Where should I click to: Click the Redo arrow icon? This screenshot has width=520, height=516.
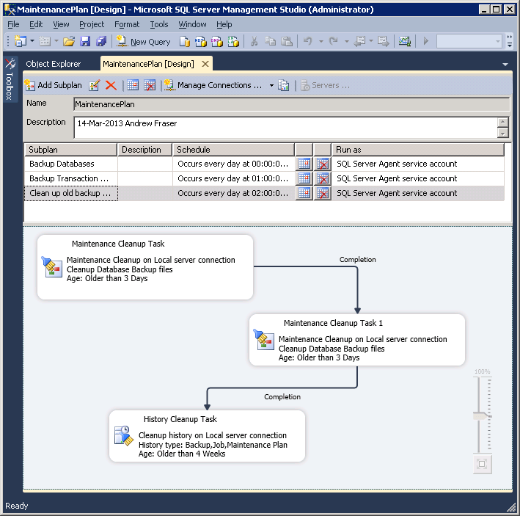click(333, 42)
